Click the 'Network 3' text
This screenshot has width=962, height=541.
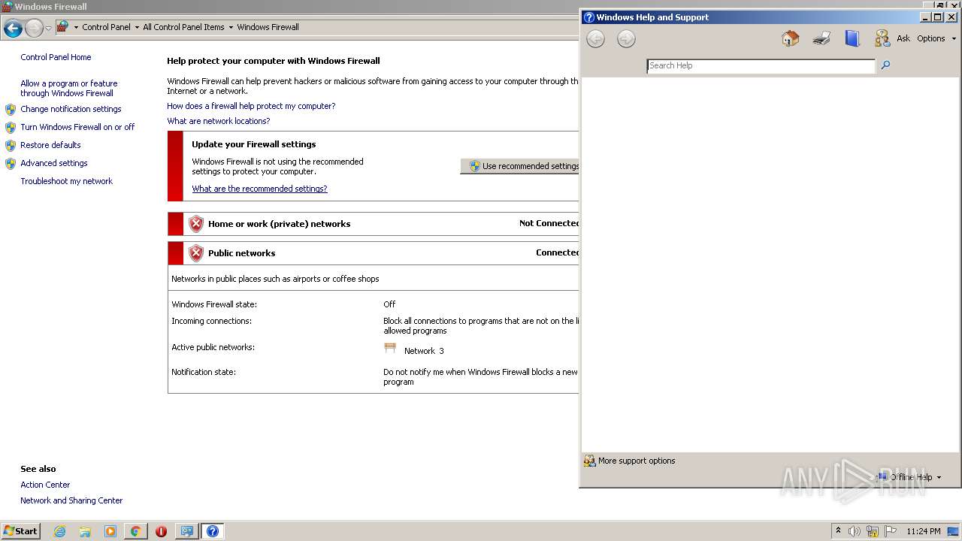click(x=424, y=351)
